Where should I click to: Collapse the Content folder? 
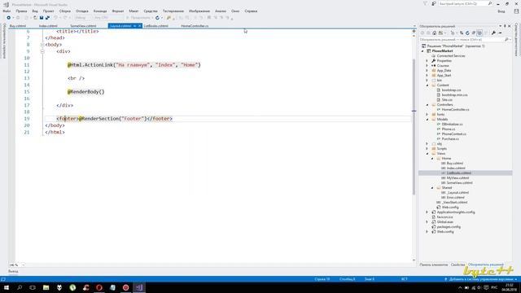(427, 85)
